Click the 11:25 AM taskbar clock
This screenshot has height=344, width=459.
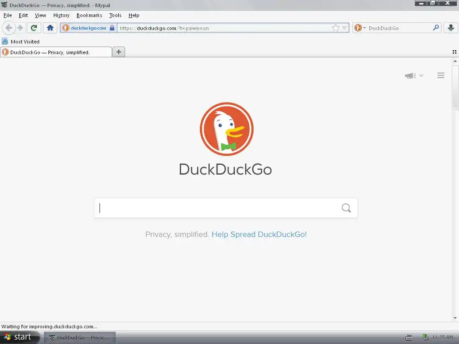pos(442,337)
